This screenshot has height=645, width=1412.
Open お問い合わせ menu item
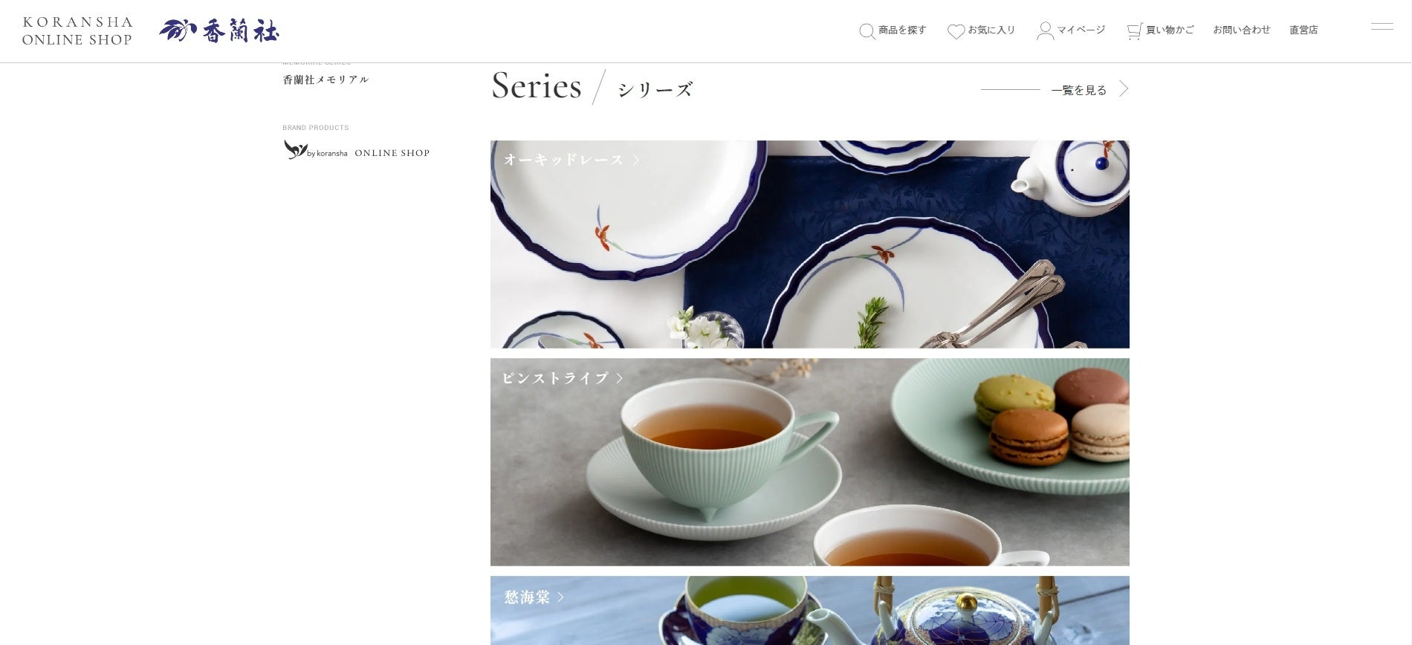pyautogui.click(x=1242, y=30)
